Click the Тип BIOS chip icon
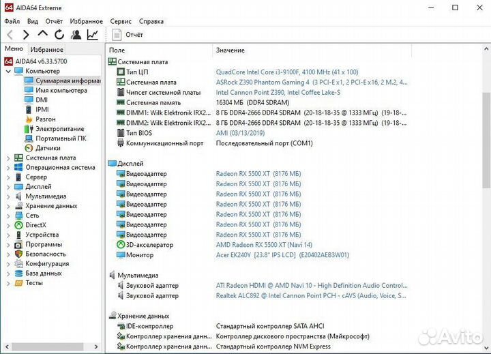This screenshot has width=491, height=354. pos(121,133)
